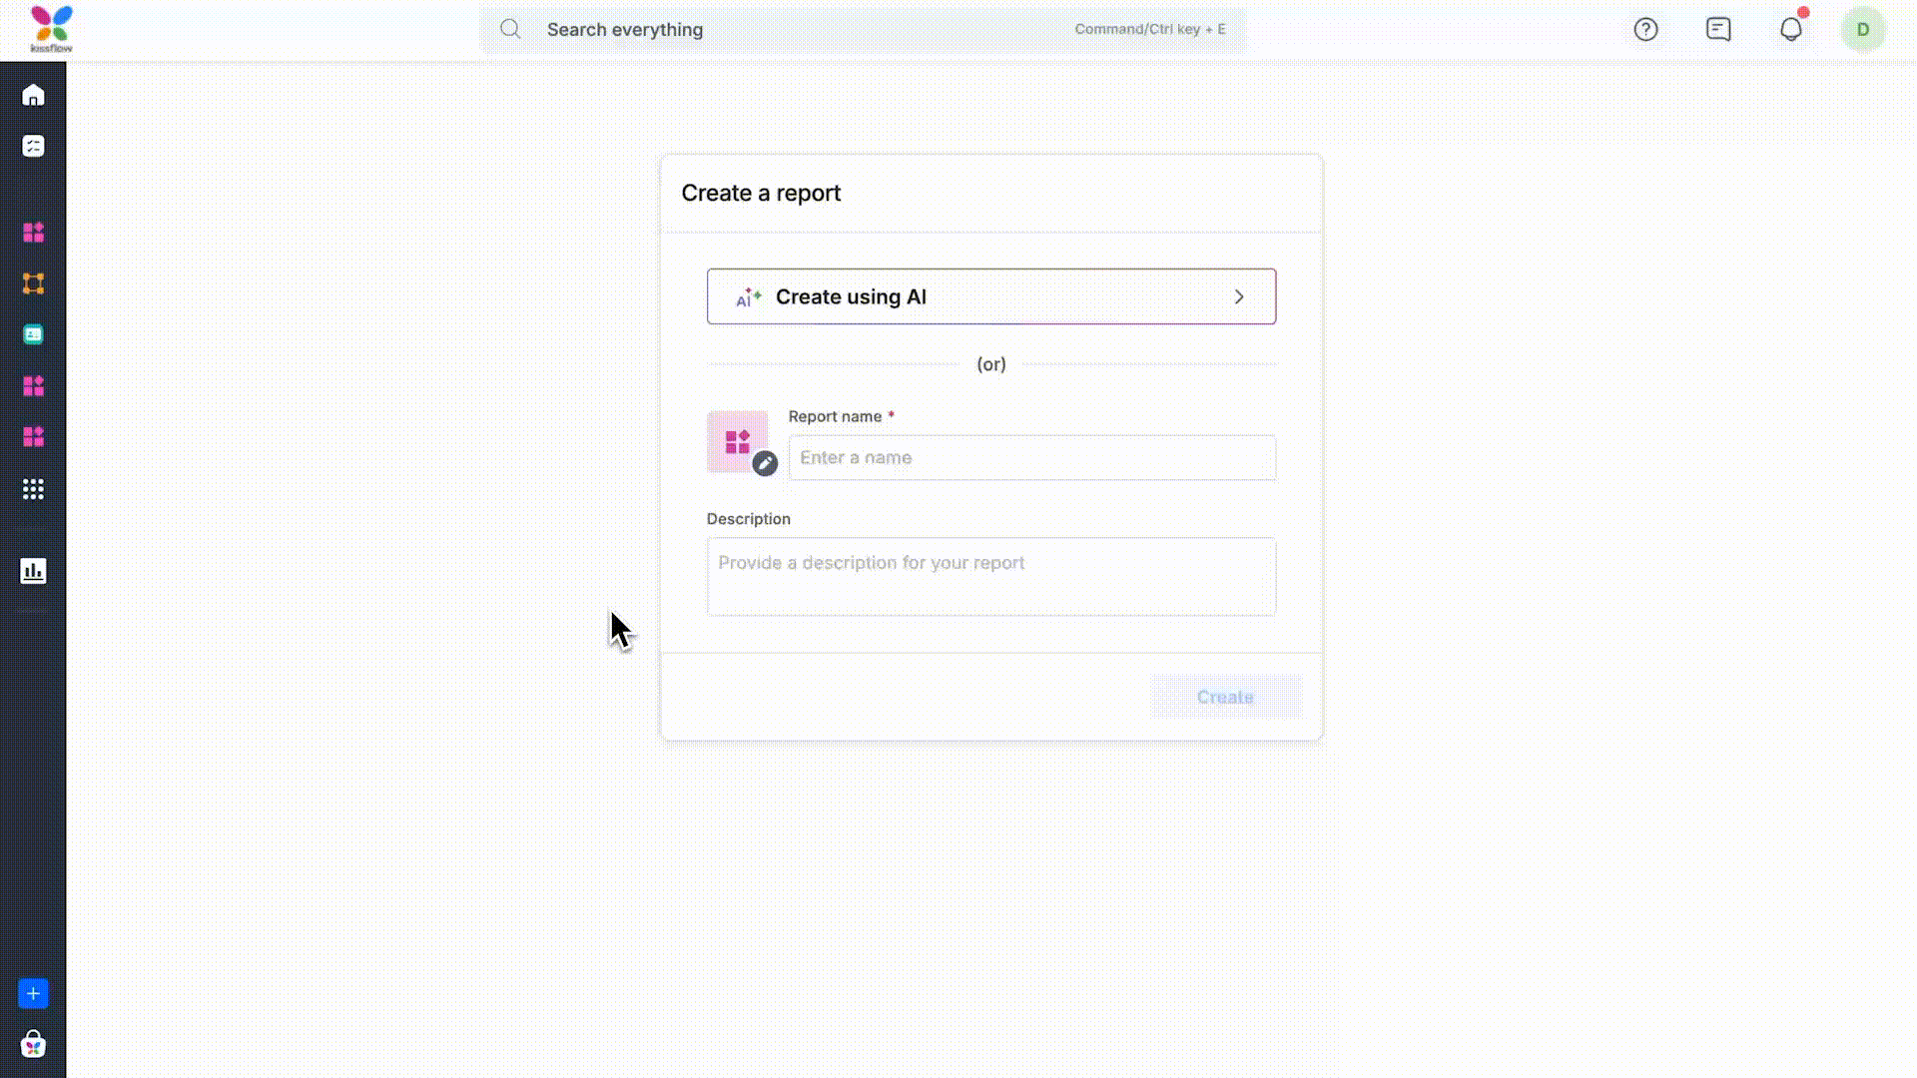This screenshot has height=1078, width=1917.
Task: Open the user profile avatar D
Action: [1862, 30]
